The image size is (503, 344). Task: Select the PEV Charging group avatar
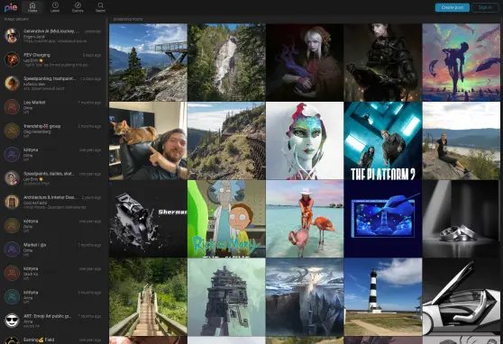click(x=12, y=59)
